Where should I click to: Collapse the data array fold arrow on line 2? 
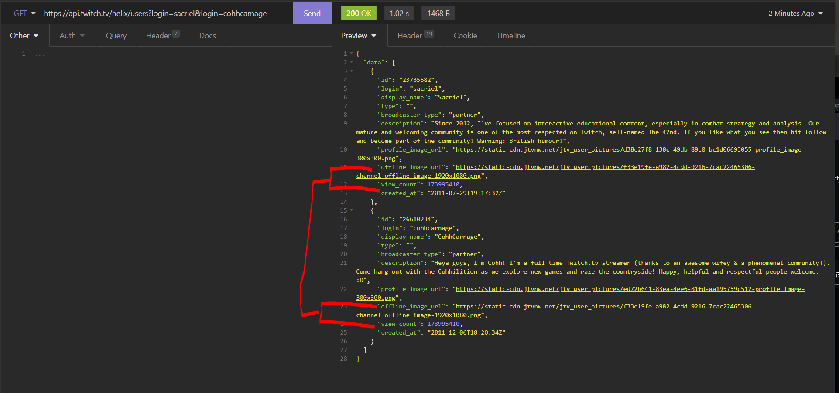351,62
